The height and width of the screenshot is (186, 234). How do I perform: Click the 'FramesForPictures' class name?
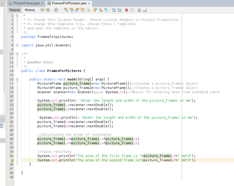click(x=64, y=71)
